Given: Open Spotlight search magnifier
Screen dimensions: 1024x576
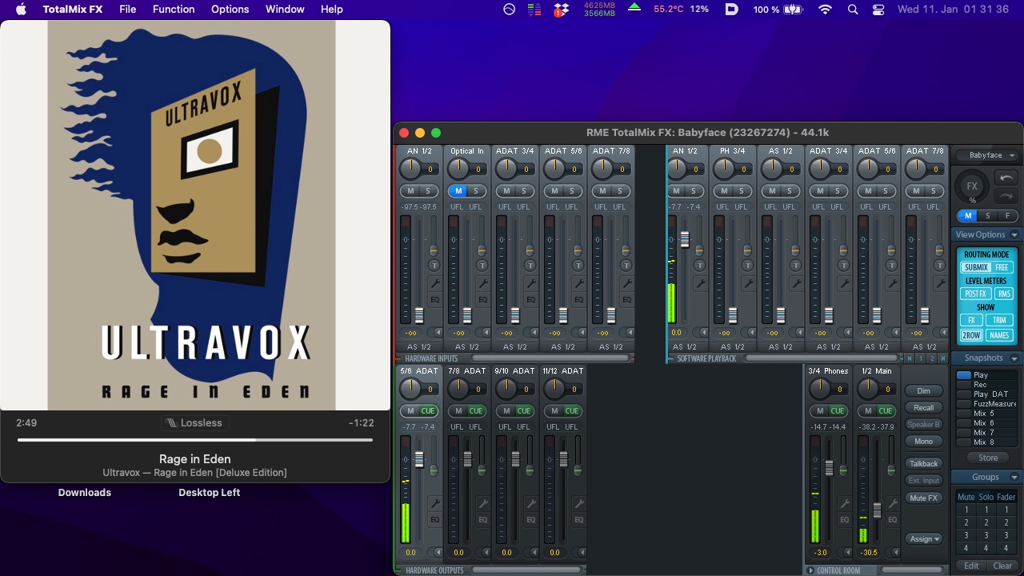Looking at the screenshot, I should coord(853,10).
